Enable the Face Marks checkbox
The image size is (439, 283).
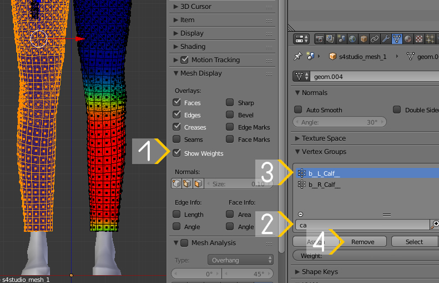(x=230, y=139)
